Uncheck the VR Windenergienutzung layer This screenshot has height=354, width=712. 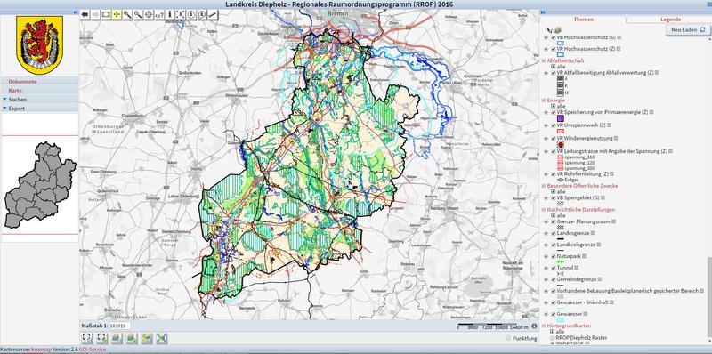coord(553,138)
